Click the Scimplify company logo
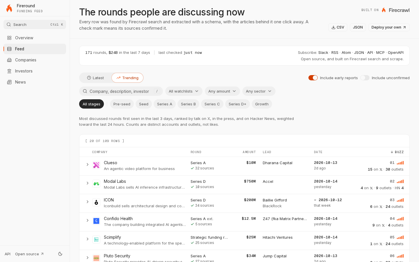The height and width of the screenshot is (262, 419). click(x=96, y=240)
